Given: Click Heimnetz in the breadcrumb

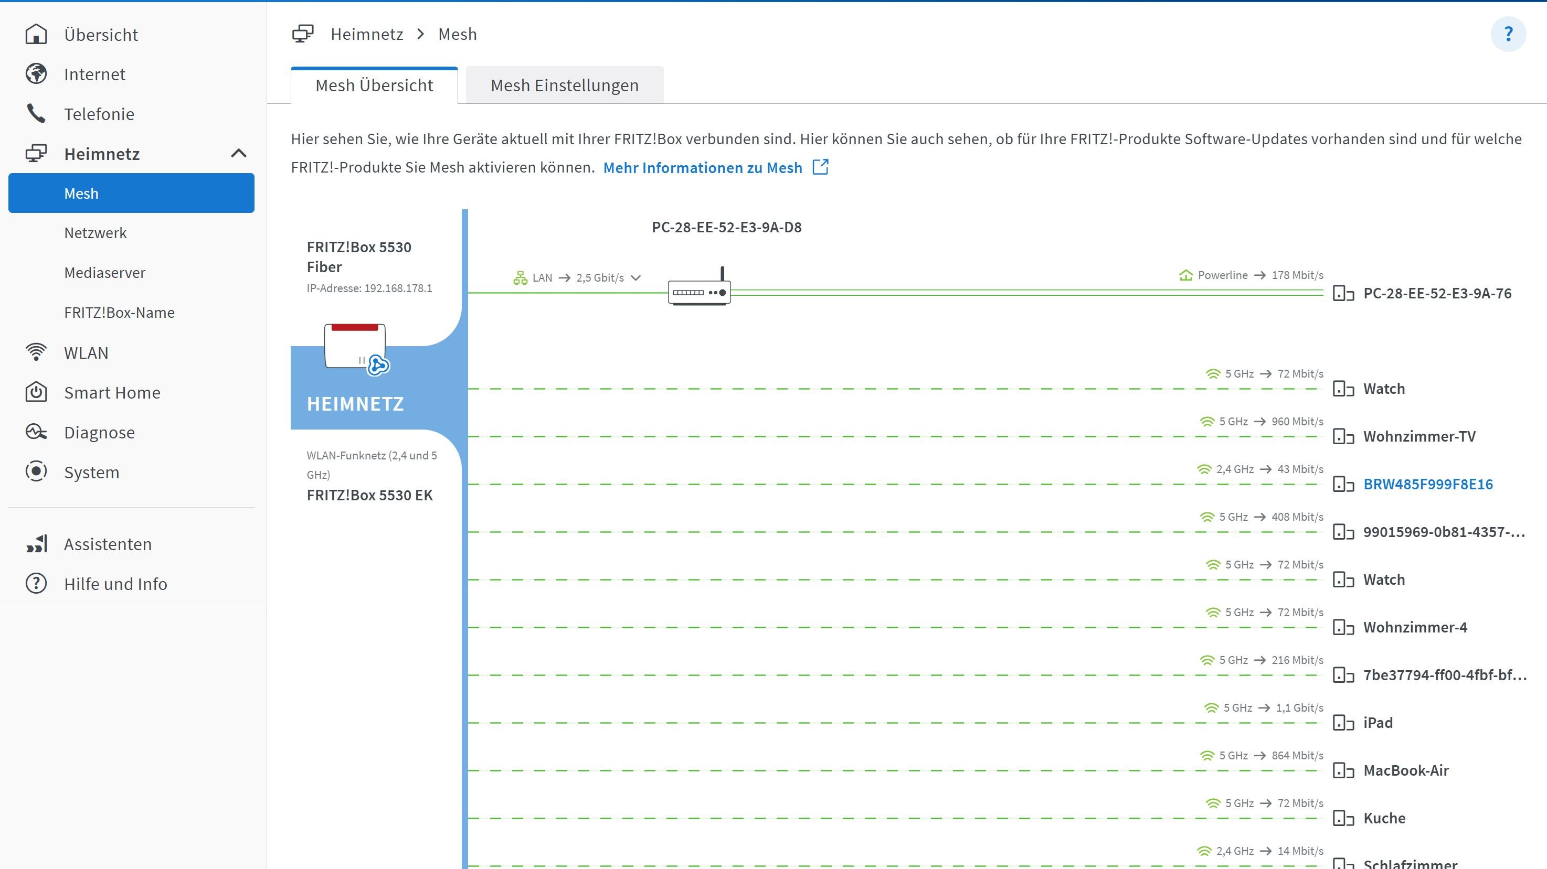Looking at the screenshot, I should coord(366,34).
